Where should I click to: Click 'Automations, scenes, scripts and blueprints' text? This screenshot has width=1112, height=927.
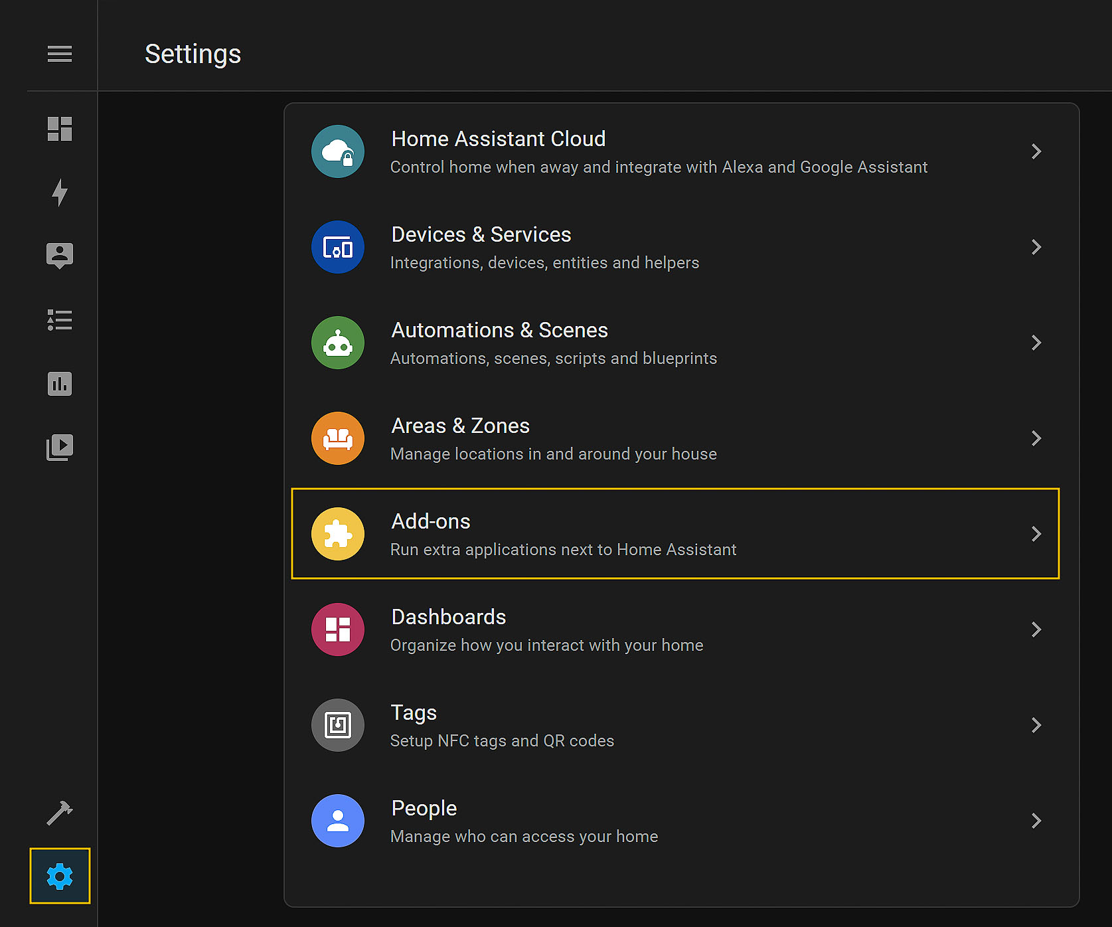click(x=554, y=359)
